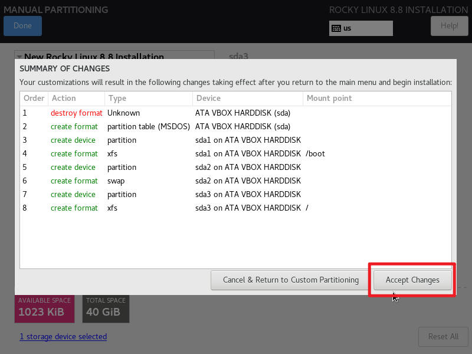Select row 3 'create device' action

[x=73, y=140]
